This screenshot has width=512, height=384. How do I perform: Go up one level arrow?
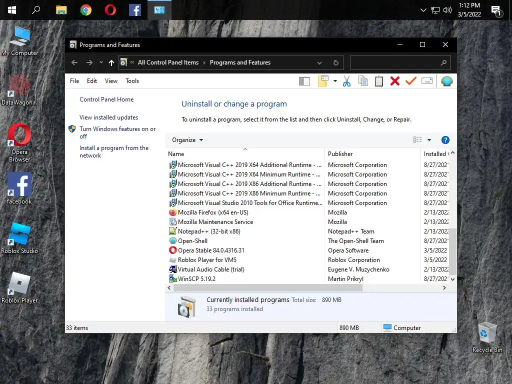click(111, 62)
